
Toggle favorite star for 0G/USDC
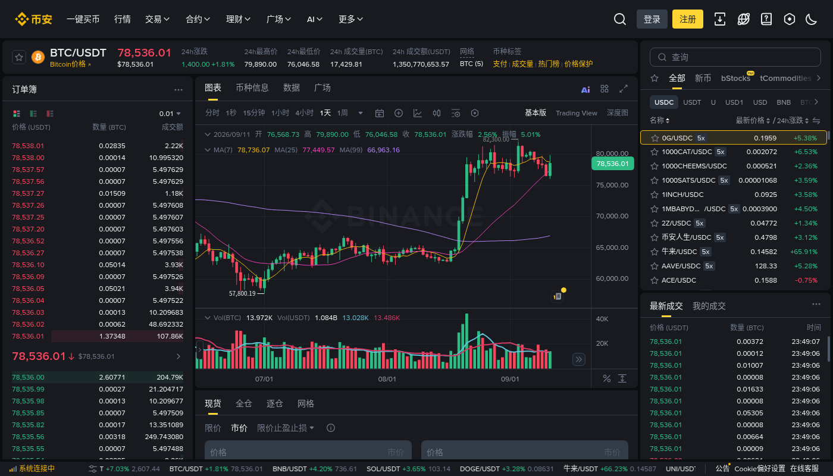click(654, 137)
